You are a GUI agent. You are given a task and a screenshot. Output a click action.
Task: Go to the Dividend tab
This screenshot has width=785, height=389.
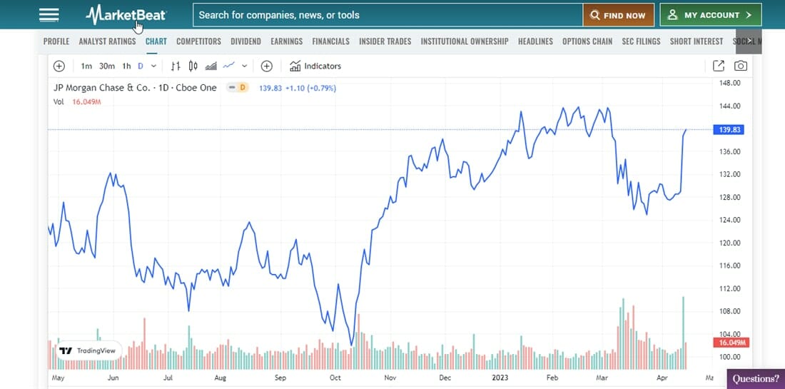245,41
